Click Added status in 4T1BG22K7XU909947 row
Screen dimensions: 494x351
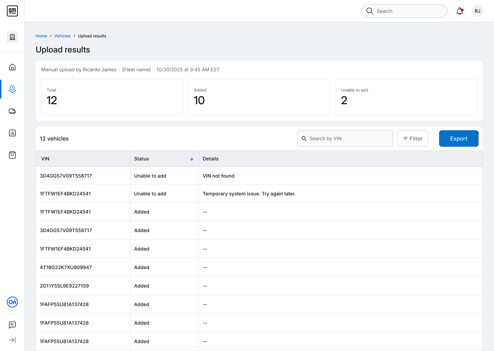142,267
